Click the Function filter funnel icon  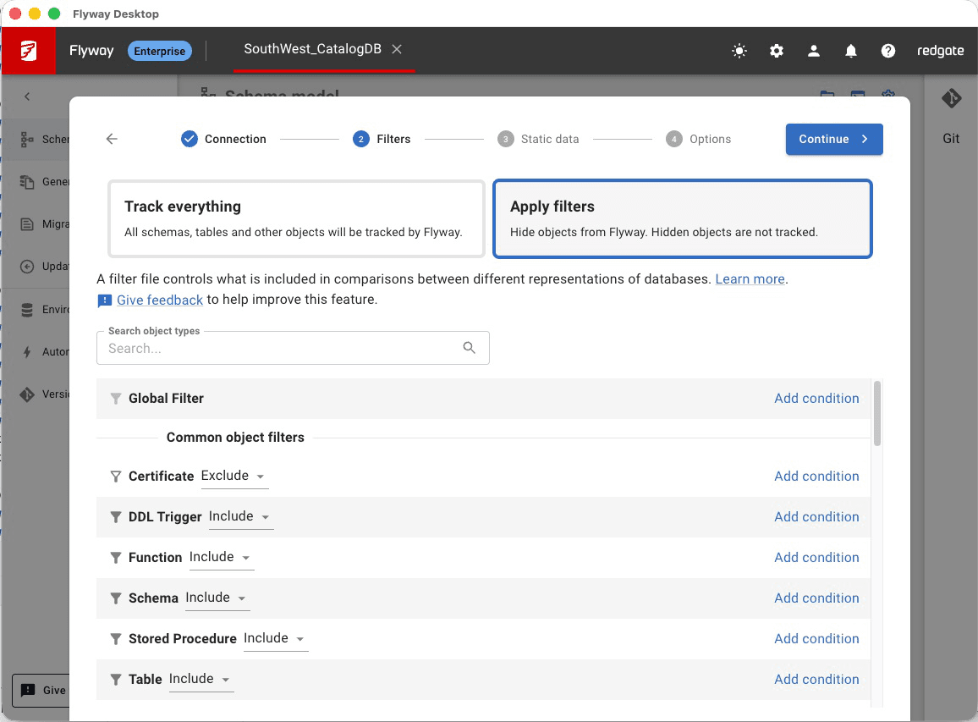click(x=115, y=558)
